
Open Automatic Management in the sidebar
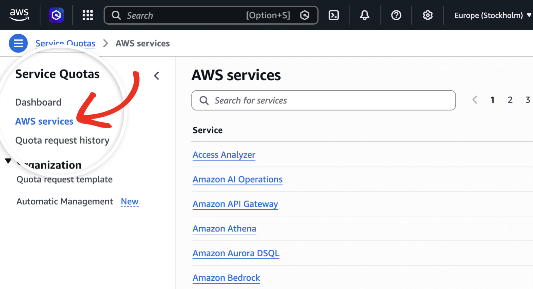coord(65,201)
